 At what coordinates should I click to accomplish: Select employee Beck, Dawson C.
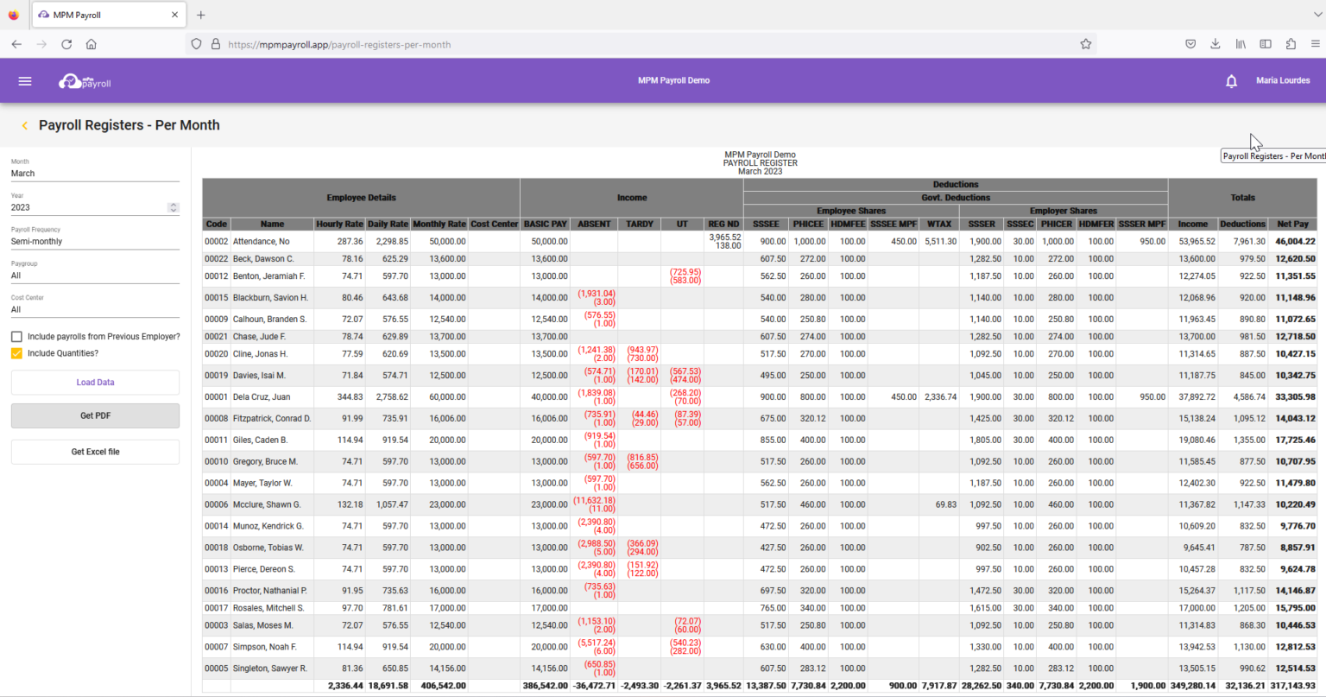(x=760, y=259)
